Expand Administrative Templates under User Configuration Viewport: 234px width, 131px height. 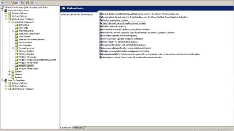coord(6,89)
